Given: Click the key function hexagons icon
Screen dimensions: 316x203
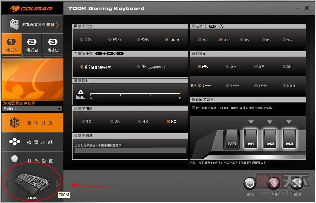Looking at the screenshot, I should click(14, 141).
